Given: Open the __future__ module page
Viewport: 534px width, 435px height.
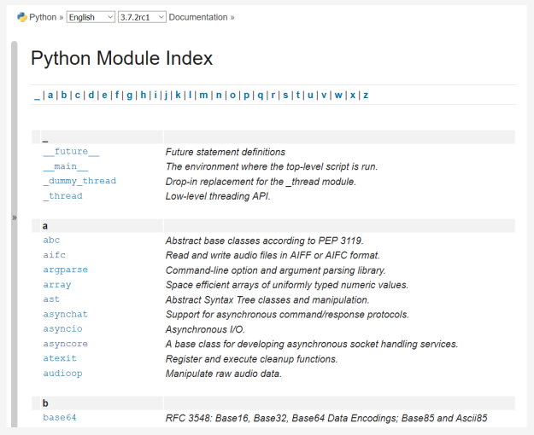Looking at the screenshot, I should (x=71, y=152).
